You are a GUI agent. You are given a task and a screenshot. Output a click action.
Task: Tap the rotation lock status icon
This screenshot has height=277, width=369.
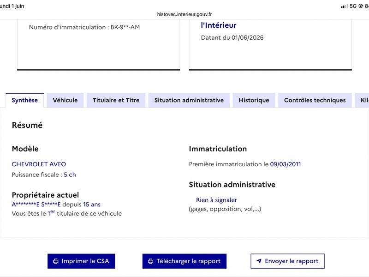tap(361, 6)
